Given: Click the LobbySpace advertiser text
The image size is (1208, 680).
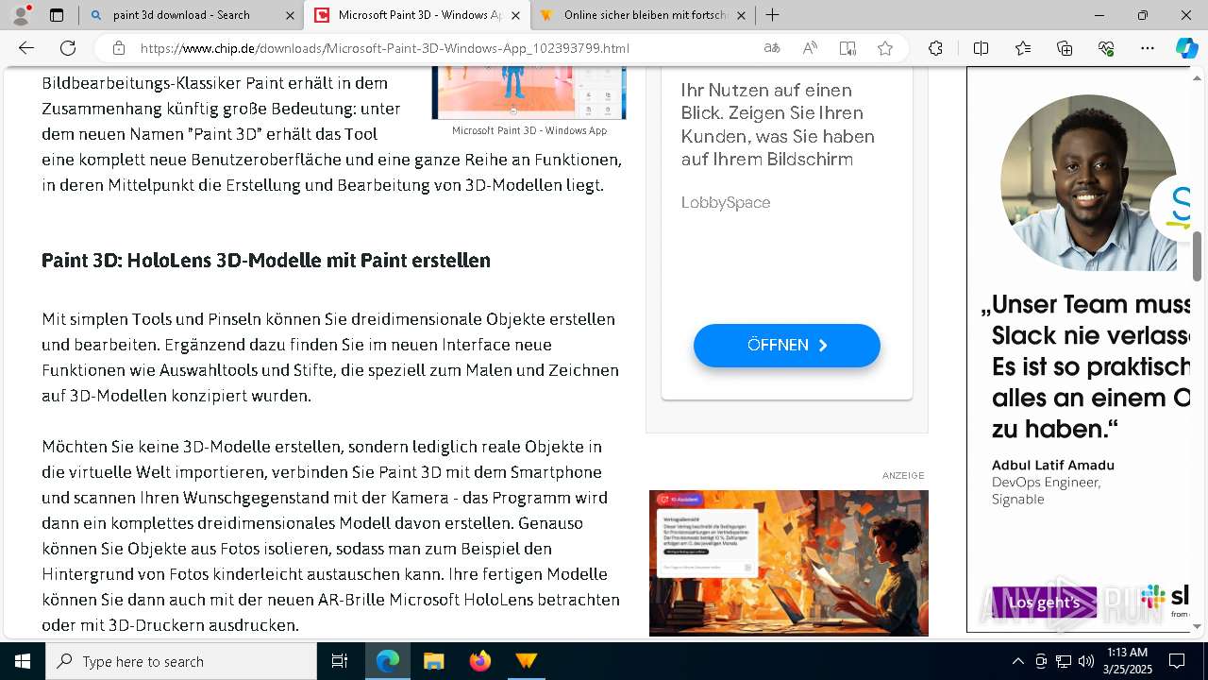Looking at the screenshot, I should (726, 202).
